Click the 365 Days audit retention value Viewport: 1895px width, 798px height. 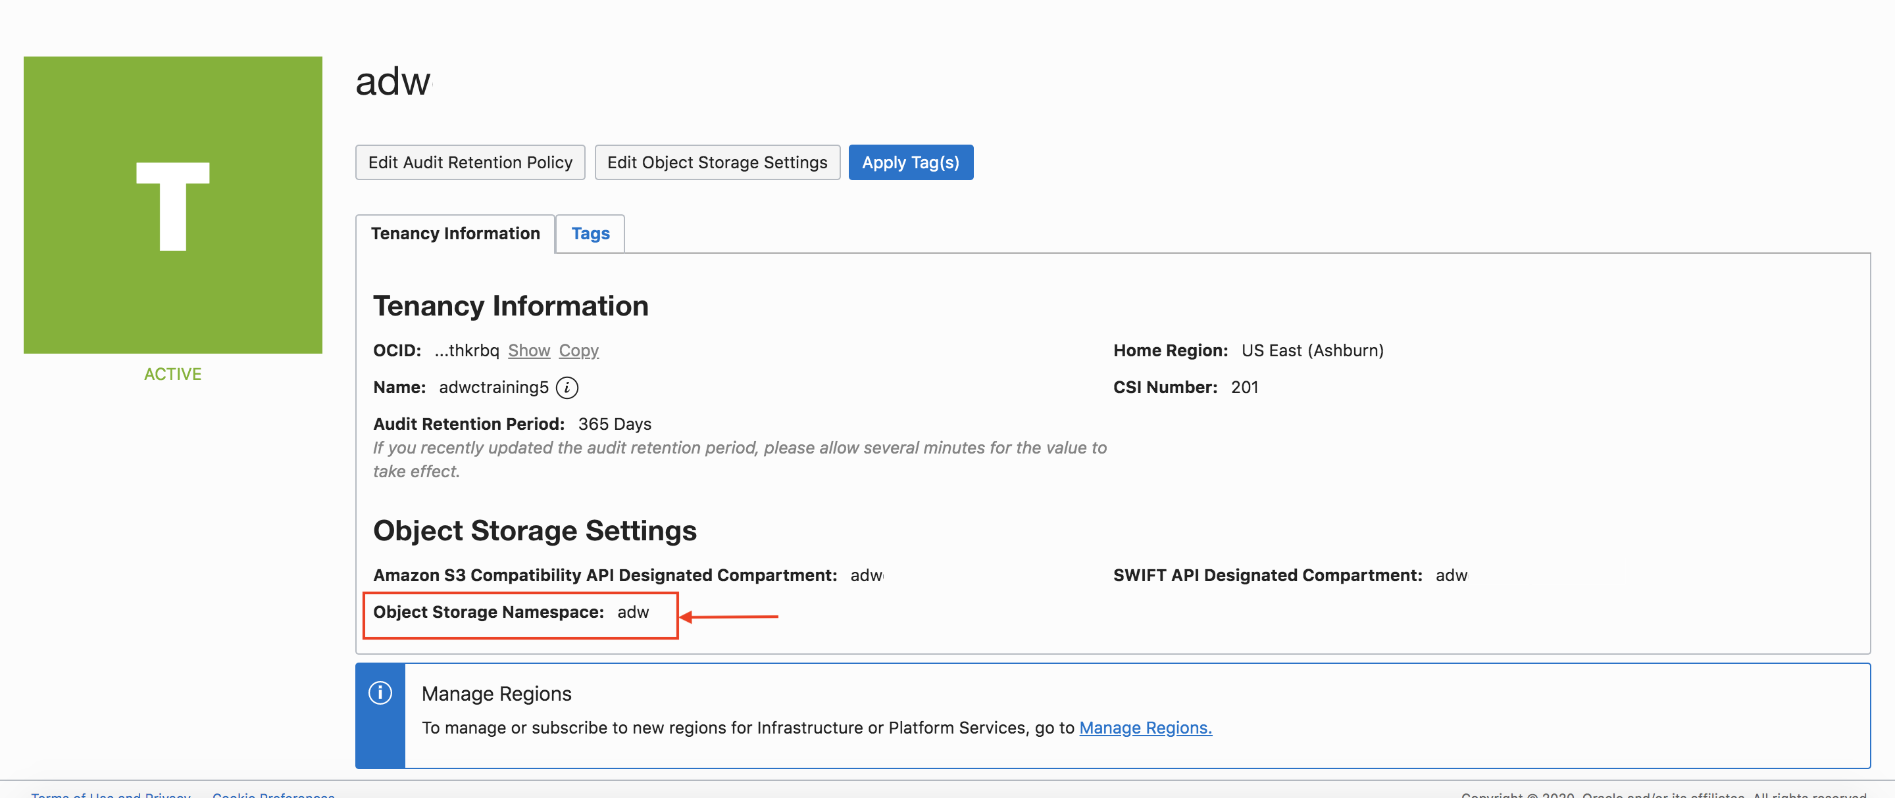pos(615,424)
